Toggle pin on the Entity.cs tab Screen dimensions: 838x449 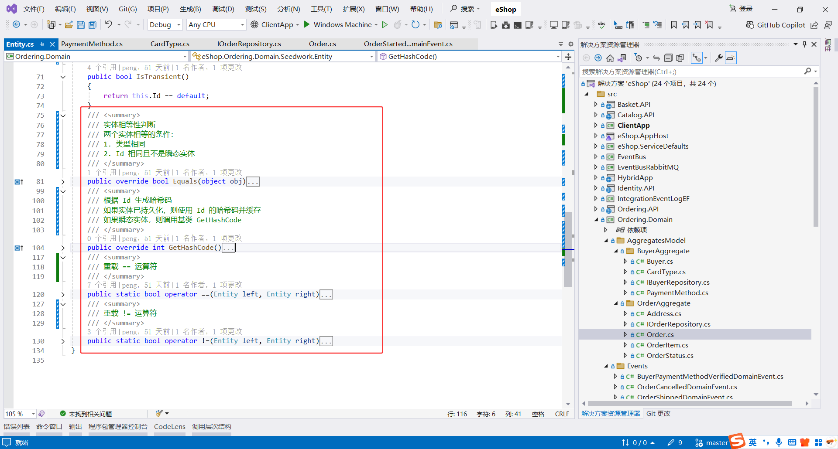pos(42,44)
